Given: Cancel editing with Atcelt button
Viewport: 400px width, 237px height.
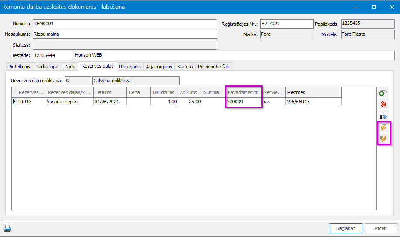Looking at the screenshot, I should (x=381, y=228).
